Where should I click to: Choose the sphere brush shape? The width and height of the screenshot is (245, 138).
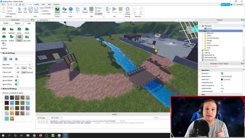[x=5, y=59]
